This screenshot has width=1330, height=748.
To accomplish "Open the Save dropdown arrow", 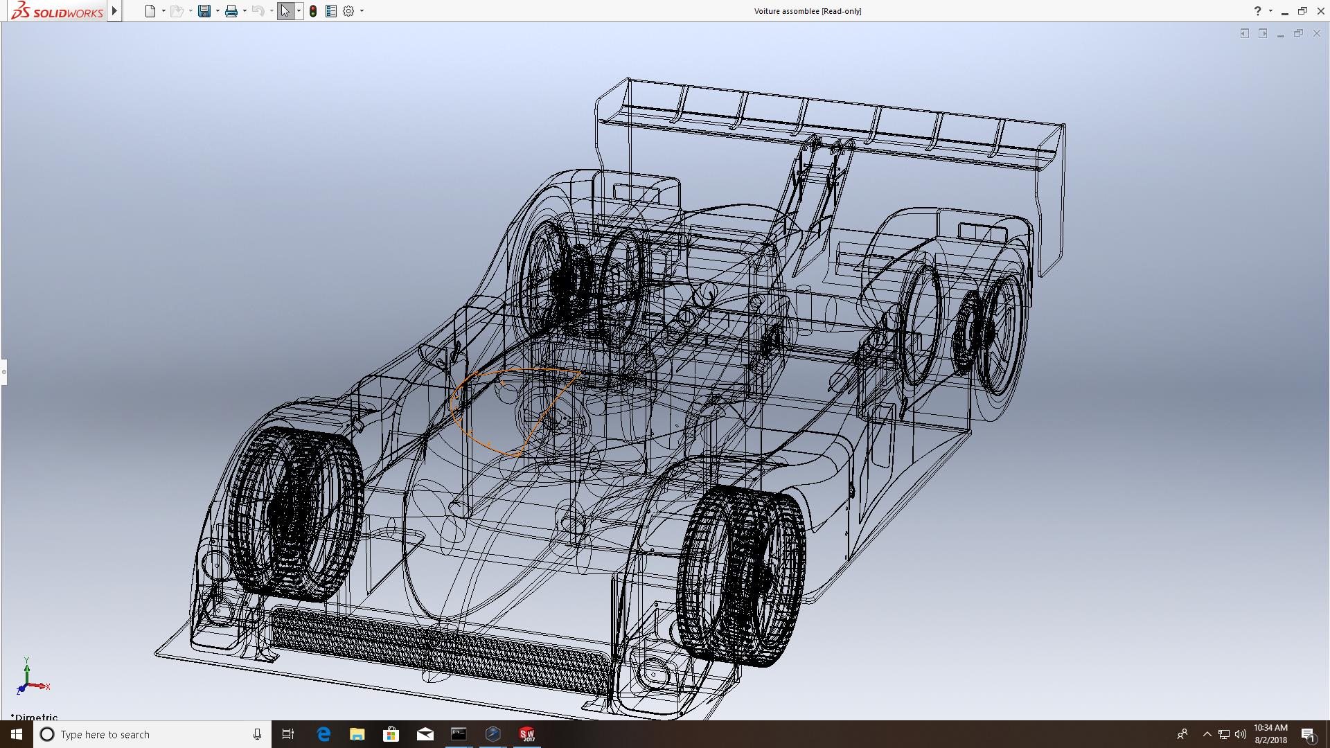I will (x=218, y=11).
